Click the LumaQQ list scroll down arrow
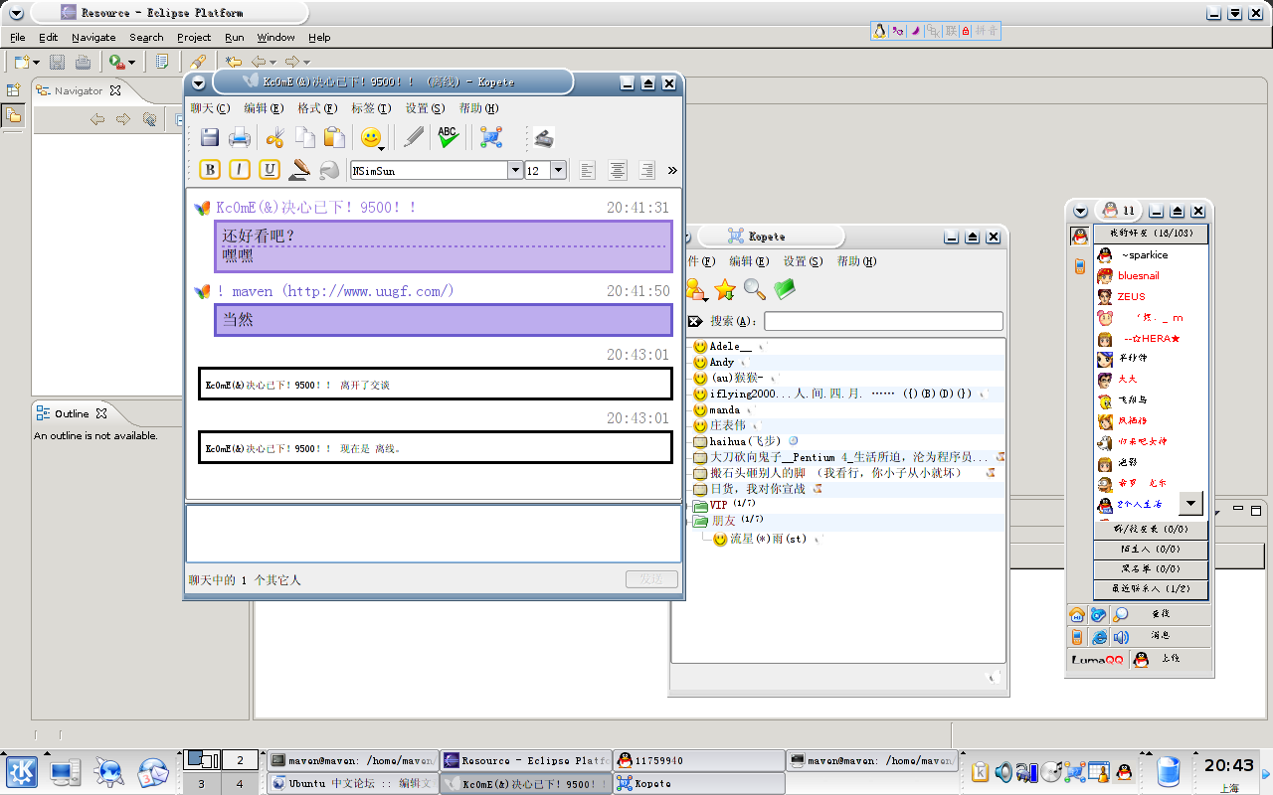The image size is (1273, 795). 1190,503
